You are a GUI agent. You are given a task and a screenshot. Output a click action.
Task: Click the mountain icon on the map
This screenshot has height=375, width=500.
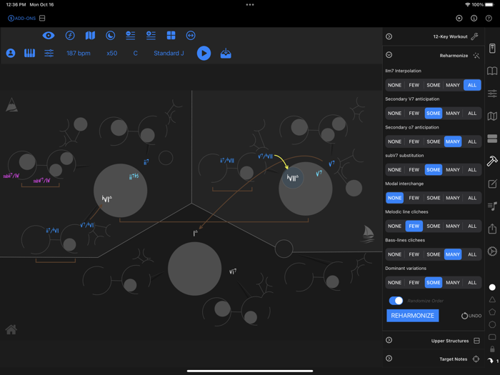pyautogui.click(x=12, y=104)
